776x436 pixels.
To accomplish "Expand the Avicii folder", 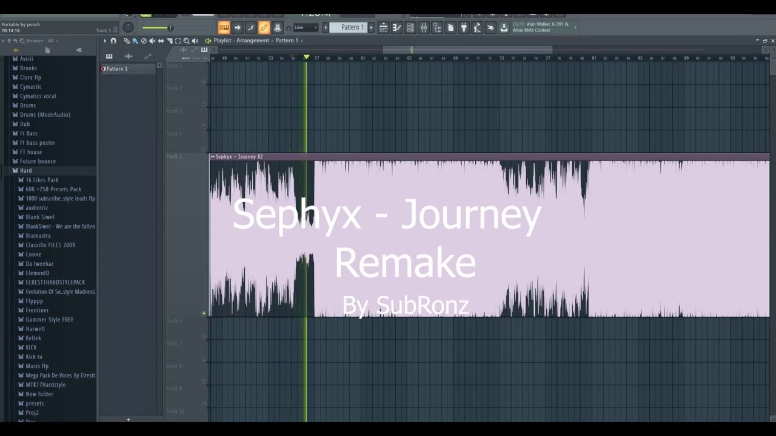I will pos(23,59).
